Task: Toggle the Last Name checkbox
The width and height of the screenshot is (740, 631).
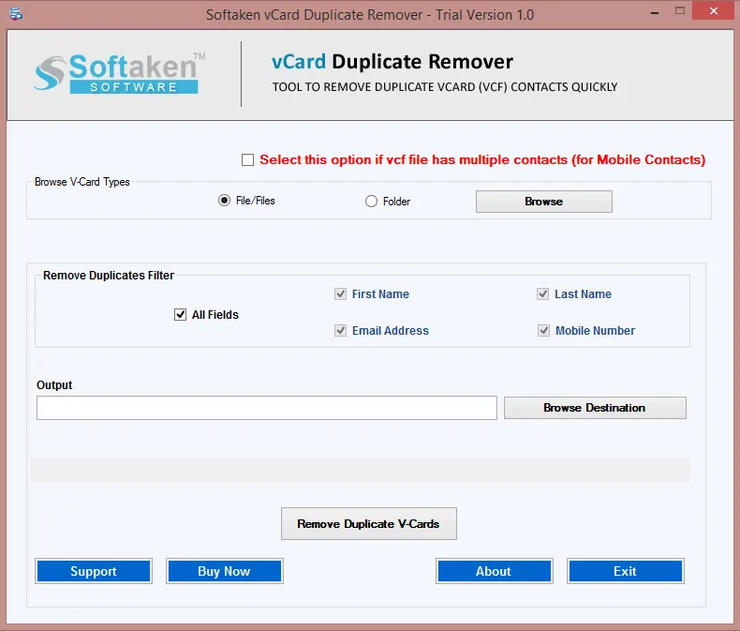Action: point(542,294)
